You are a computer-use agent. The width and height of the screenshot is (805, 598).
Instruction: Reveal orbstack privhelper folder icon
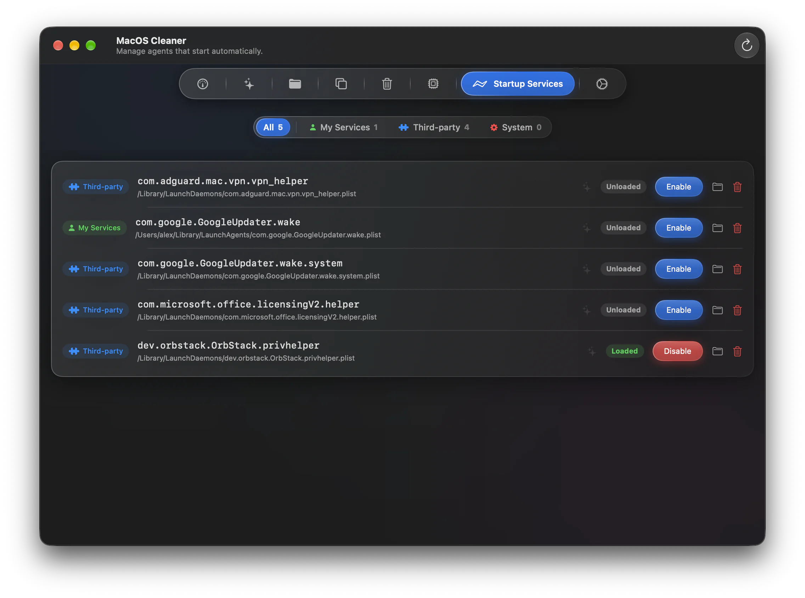point(717,351)
